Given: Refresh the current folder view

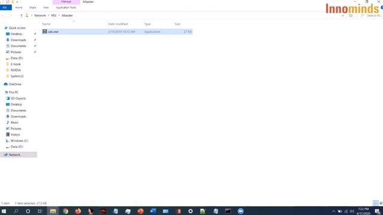Looking at the screenshot, I should point(351,16).
